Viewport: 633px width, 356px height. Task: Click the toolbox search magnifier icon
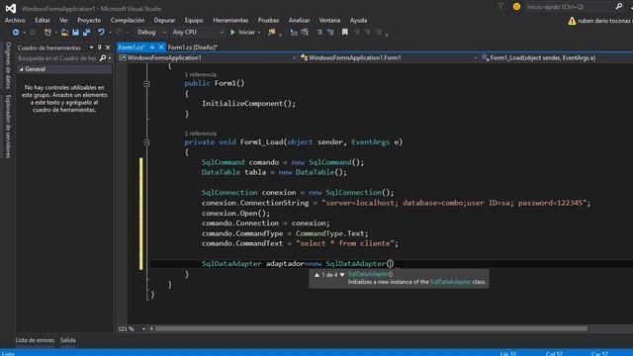point(103,58)
